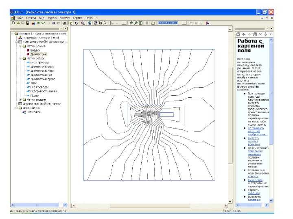Click the green equals Solve icon

[x=38, y=23]
